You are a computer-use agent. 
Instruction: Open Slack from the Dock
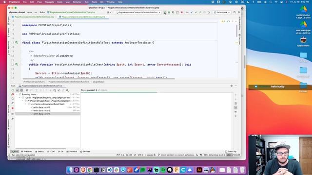point(117,170)
